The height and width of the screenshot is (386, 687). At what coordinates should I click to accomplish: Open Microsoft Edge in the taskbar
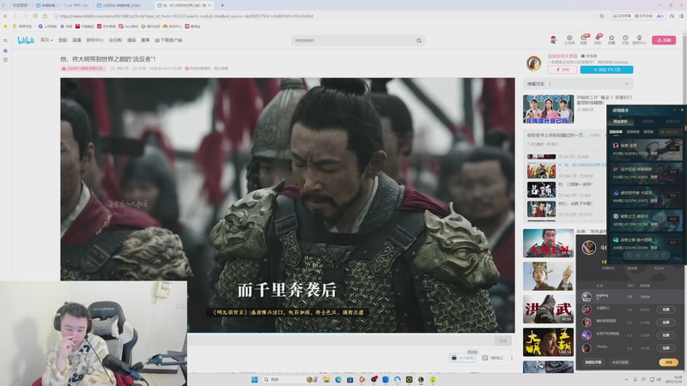[x=338, y=379]
